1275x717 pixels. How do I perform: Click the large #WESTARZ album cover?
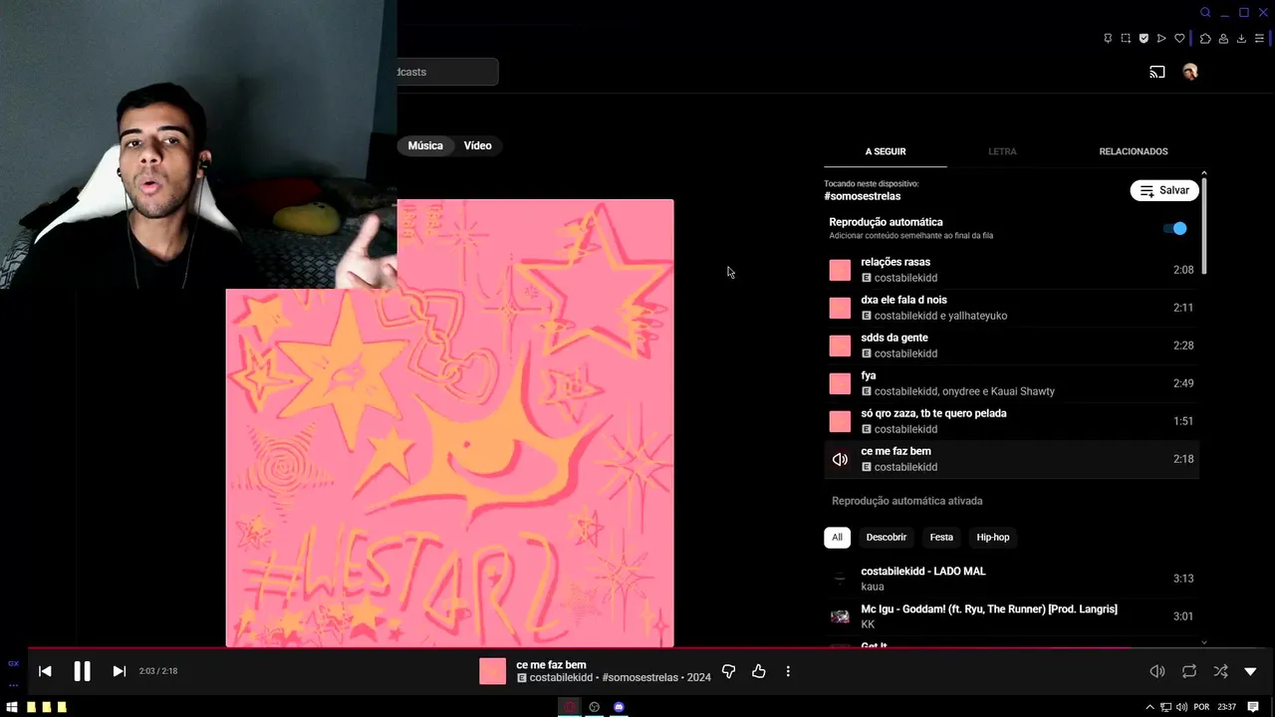[450, 423]
